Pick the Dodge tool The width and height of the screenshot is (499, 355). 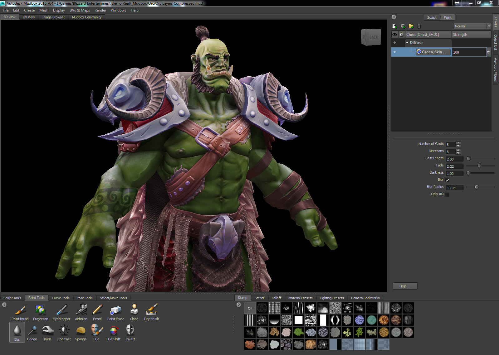[x=32, y=332]
